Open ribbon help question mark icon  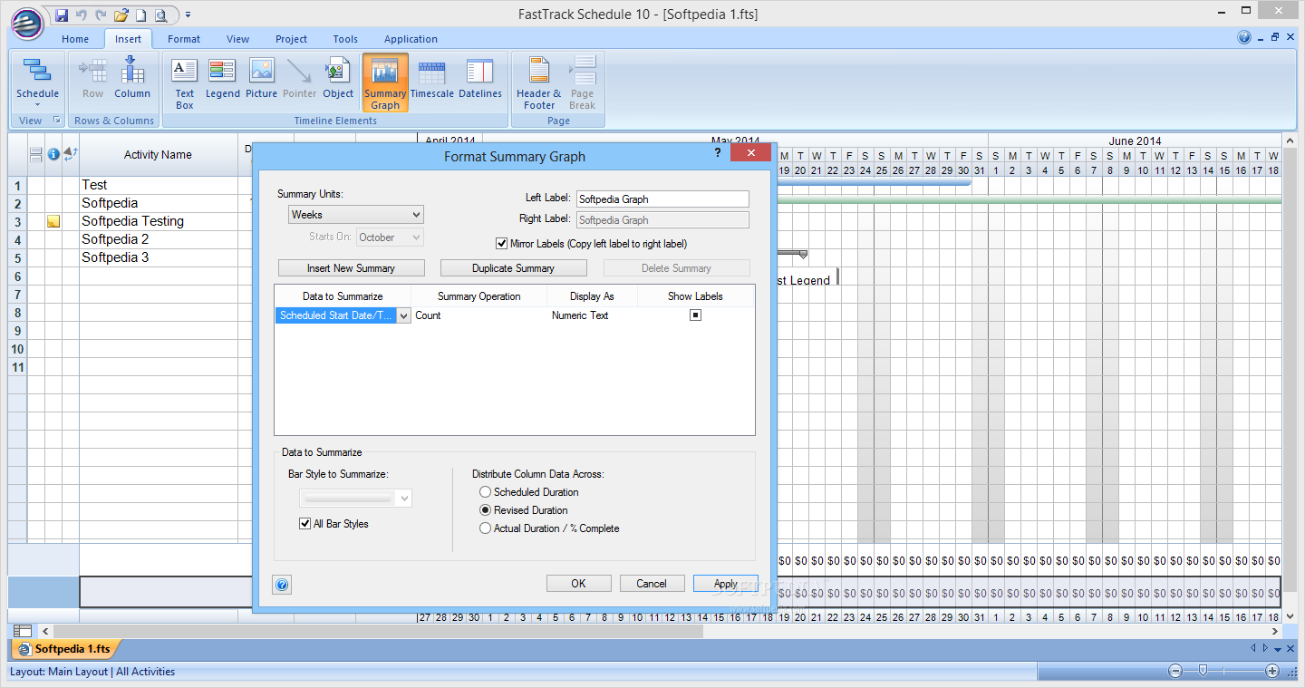coord(1244,38)
